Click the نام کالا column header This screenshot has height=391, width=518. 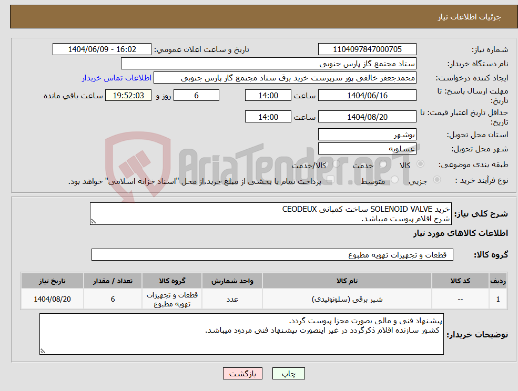(x=347, y=281)
